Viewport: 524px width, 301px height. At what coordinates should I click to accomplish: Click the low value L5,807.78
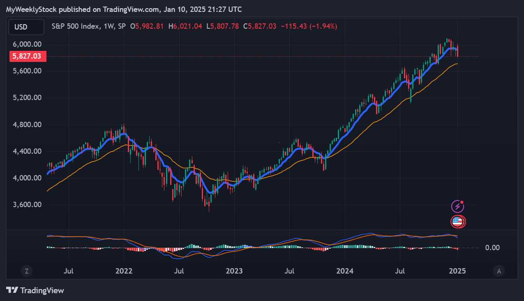(222, 26)
